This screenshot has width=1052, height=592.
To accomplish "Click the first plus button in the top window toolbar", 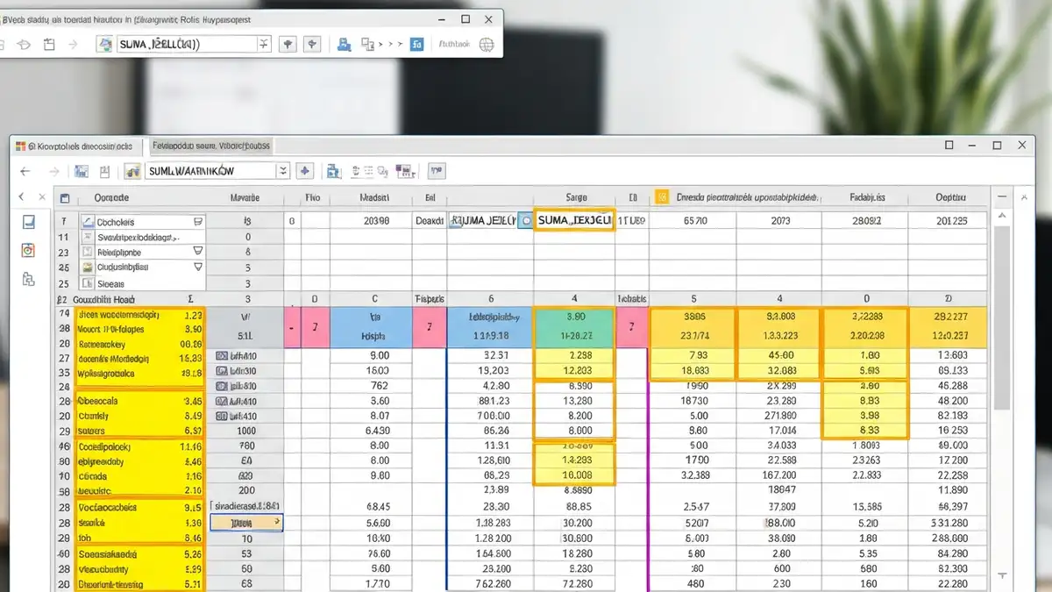I will click(x=288, y=44).
